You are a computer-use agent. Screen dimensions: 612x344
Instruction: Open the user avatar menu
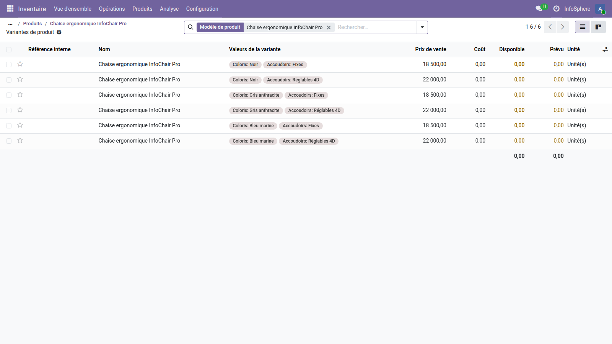[600, 9]
